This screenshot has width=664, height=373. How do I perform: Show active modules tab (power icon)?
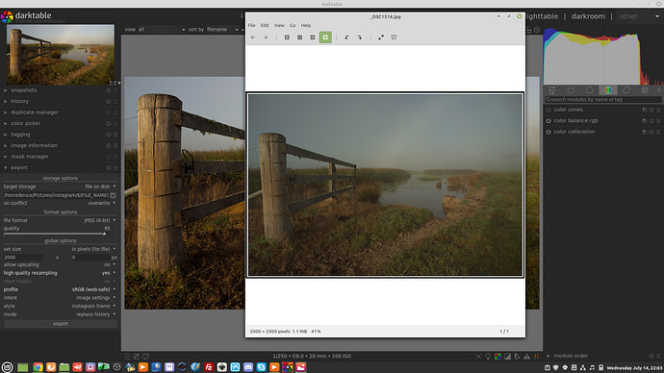(571, 90)
